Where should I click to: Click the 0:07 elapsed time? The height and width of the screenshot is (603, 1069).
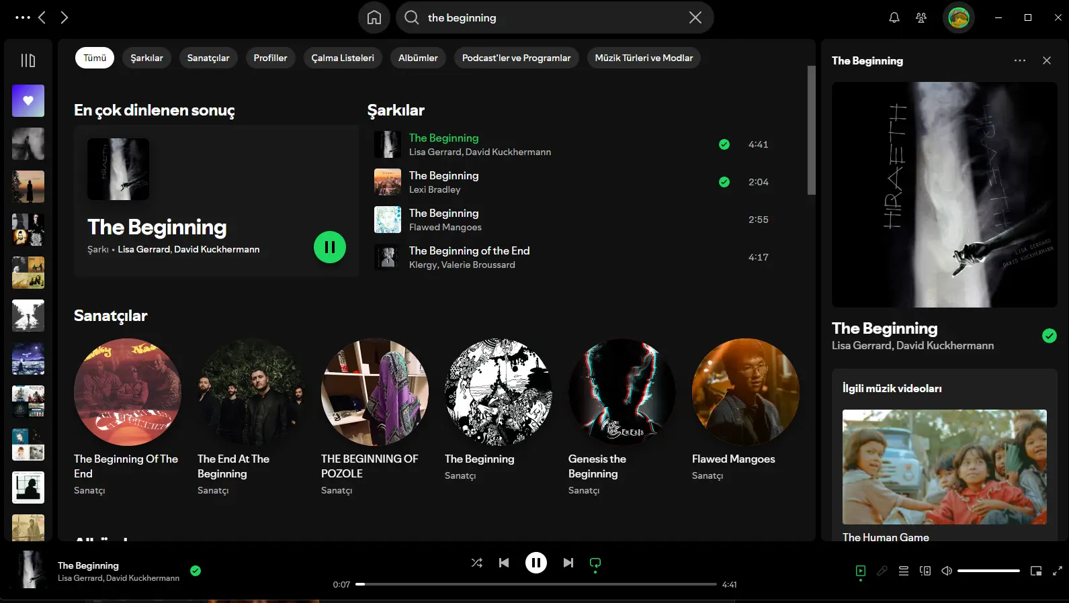click(341, 584)
